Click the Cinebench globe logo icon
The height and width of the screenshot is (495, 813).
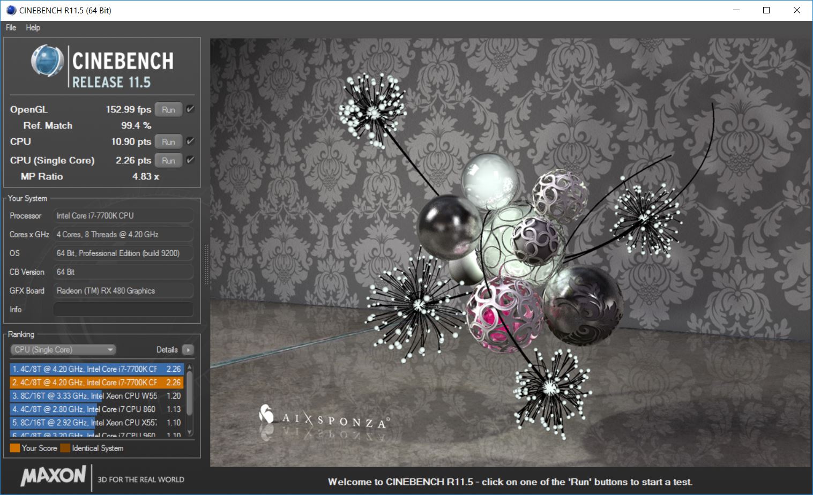47,61
